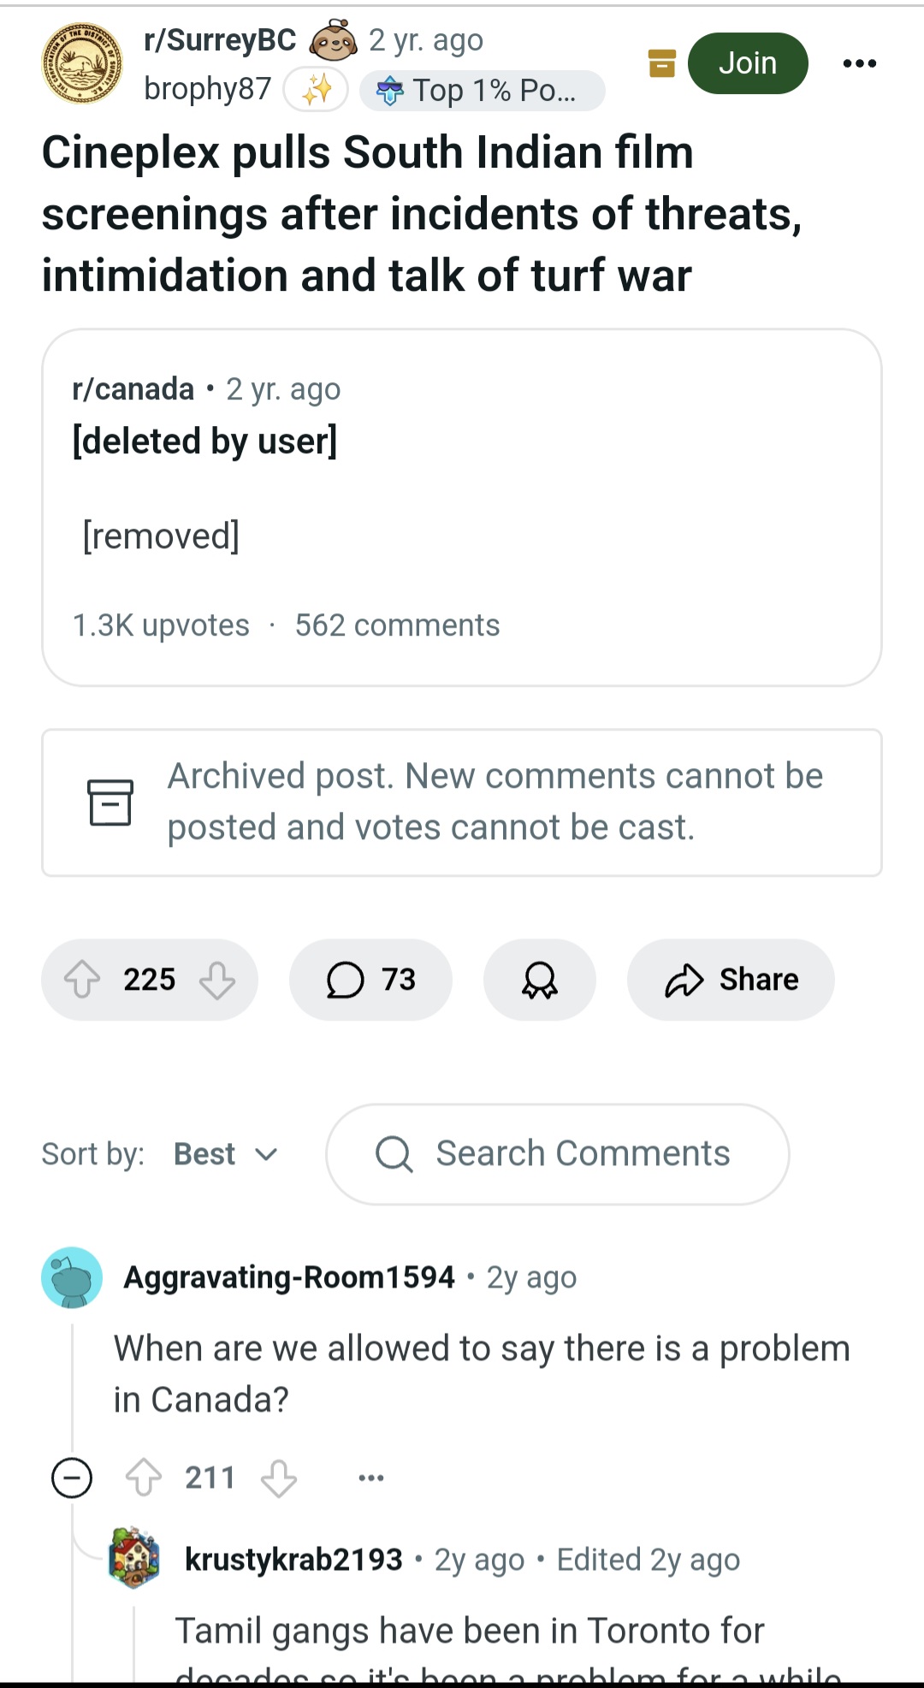This screenshot has width=924, height=1688.
Task: Open the r/SurreyBC community avatar
Action: [x=82, y=63]
